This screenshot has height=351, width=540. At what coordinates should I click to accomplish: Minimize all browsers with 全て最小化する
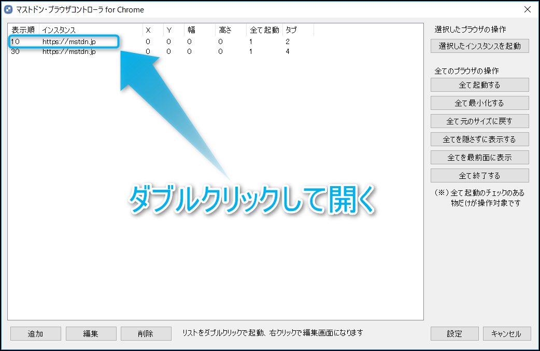479,103
